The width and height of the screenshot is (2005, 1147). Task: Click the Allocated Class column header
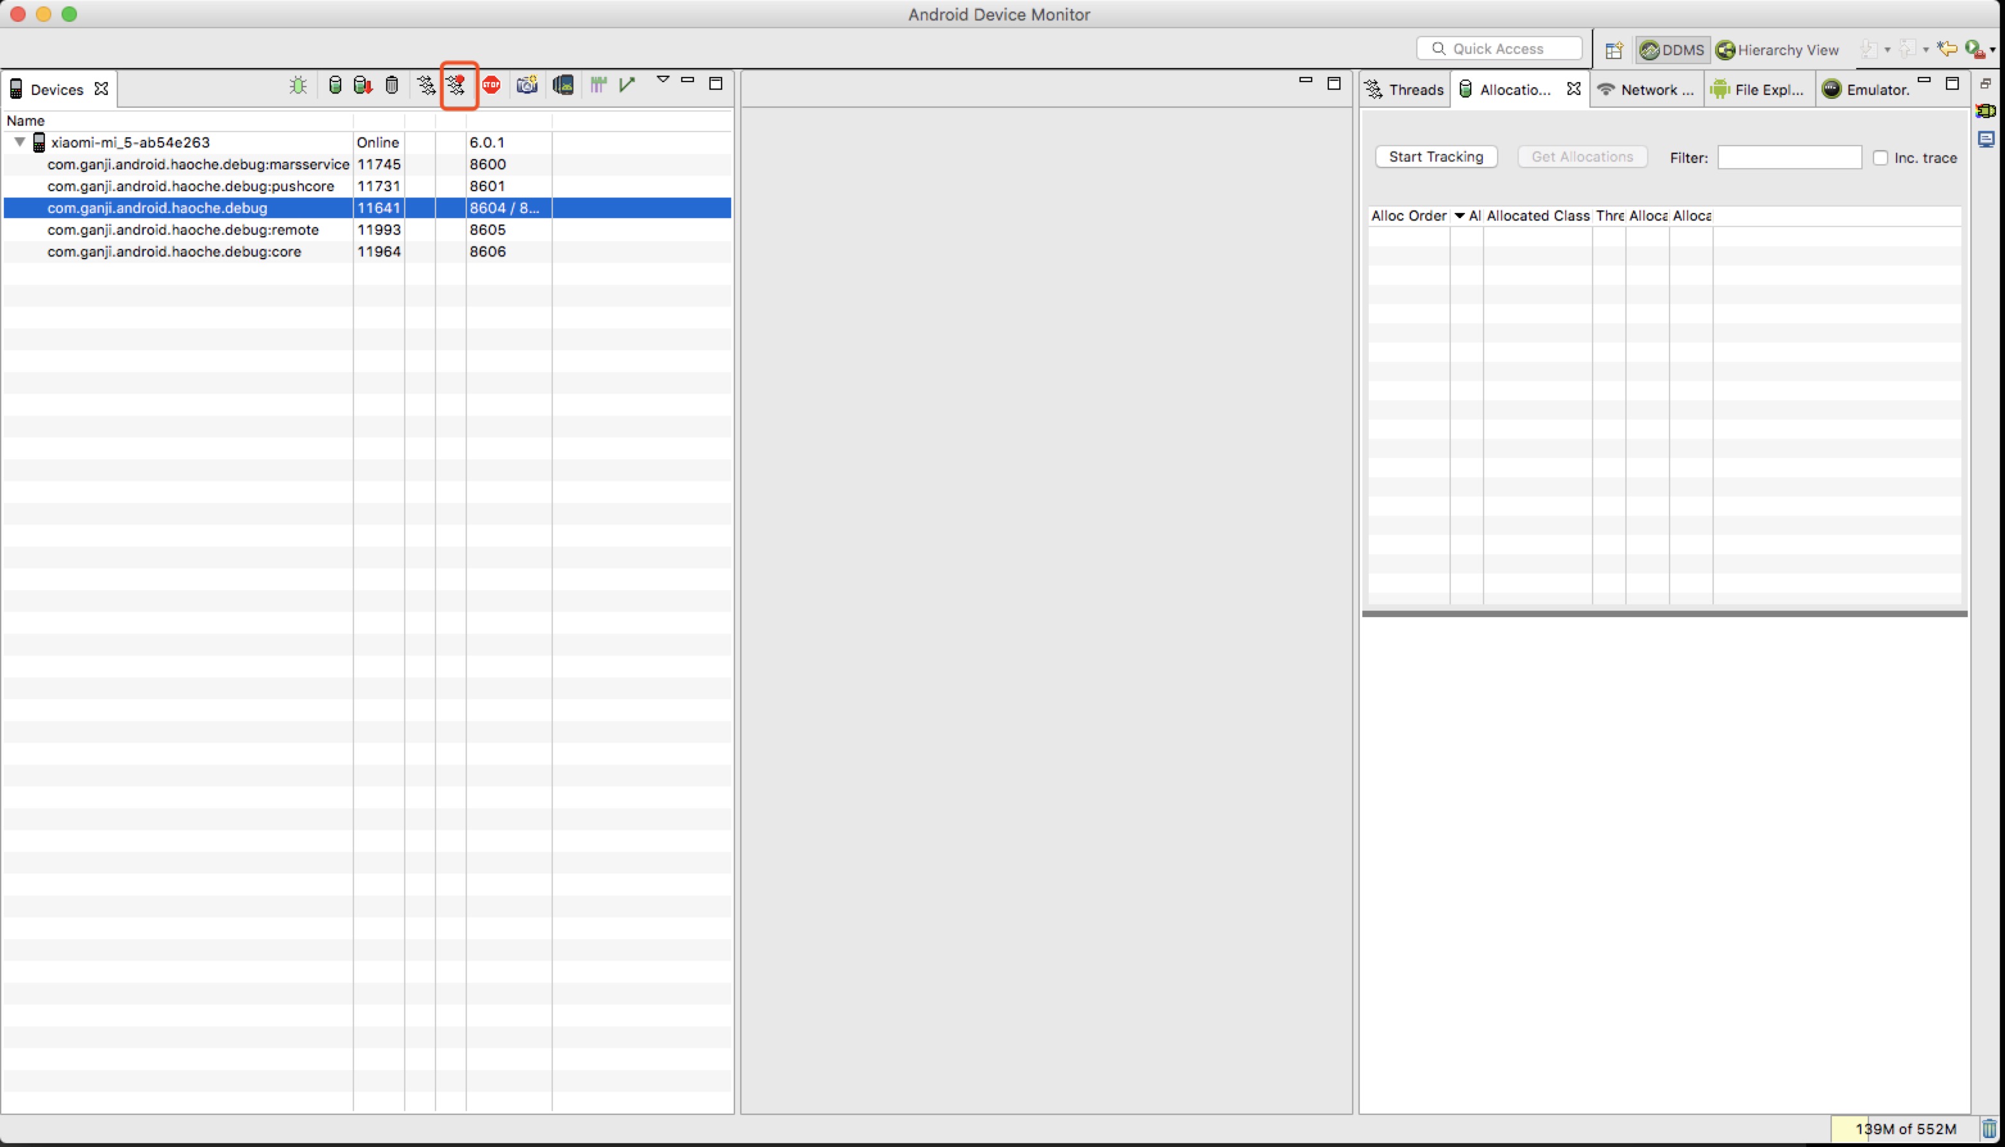coord(1538,216)
